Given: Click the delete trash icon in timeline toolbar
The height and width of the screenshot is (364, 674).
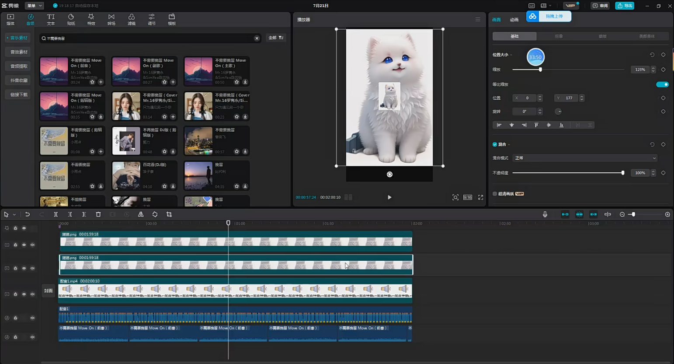Looking at the screenshot, I should (x=98, y=214).
